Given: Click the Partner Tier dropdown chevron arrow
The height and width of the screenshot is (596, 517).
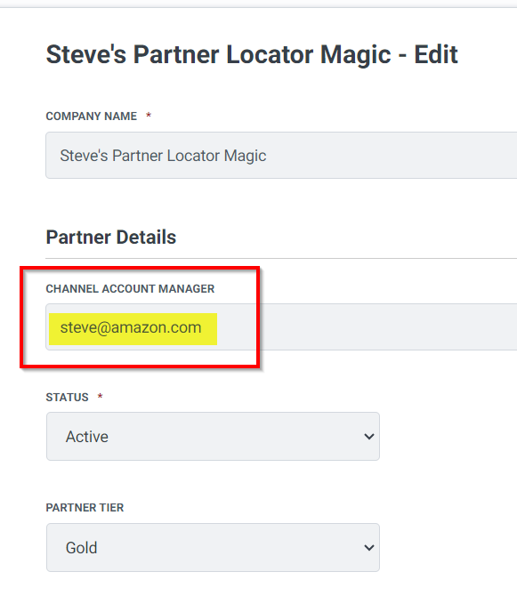Looking at the screenshot, I should (x=368, y=547).
